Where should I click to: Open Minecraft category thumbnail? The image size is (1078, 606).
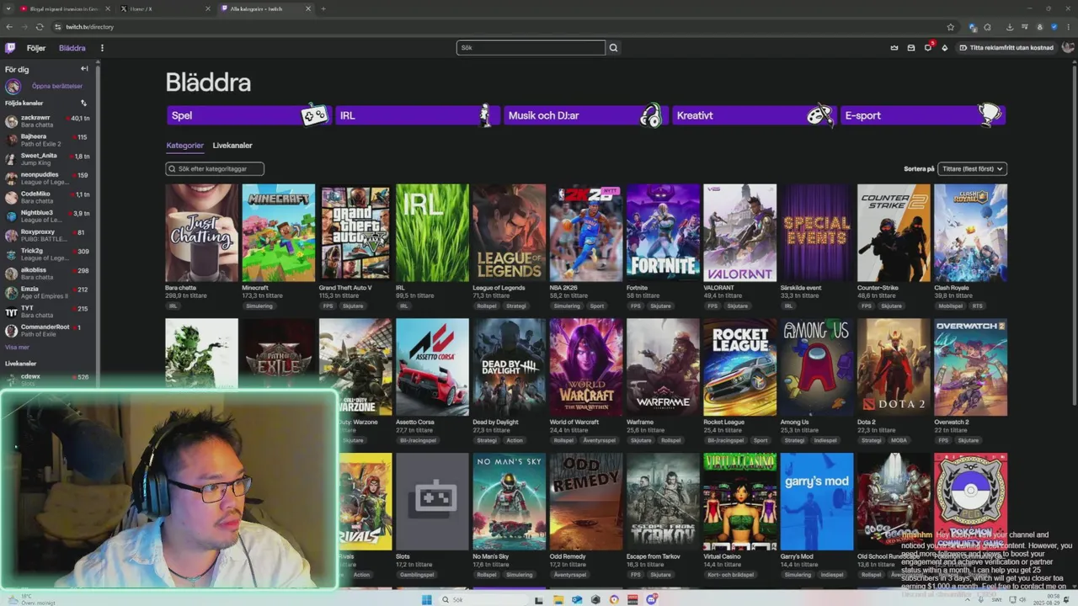pos(279,232)
